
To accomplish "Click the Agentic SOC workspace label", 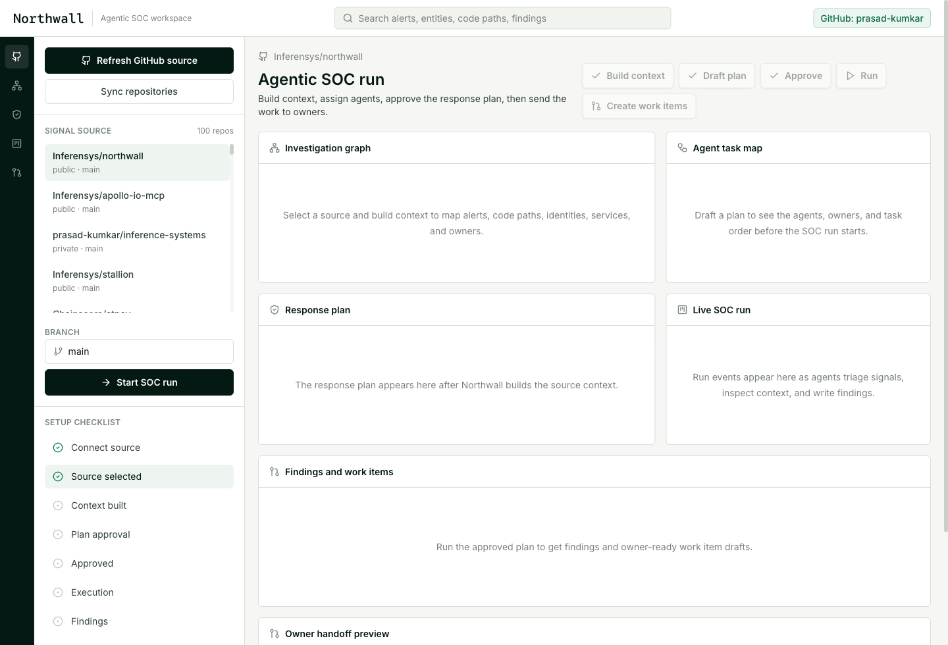I will (x=146, y=18).
